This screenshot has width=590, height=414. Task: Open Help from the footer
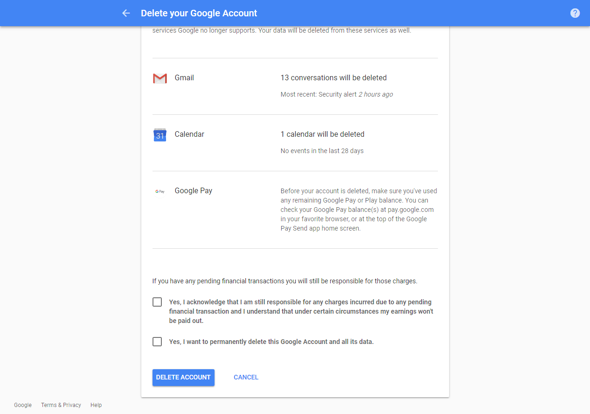click(x=96, y=405)
